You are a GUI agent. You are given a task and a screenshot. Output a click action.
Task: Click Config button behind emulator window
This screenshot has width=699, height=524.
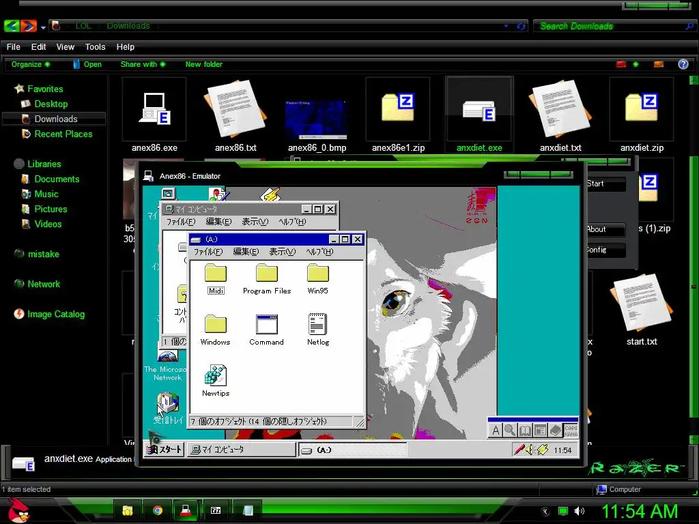[605, 250]
